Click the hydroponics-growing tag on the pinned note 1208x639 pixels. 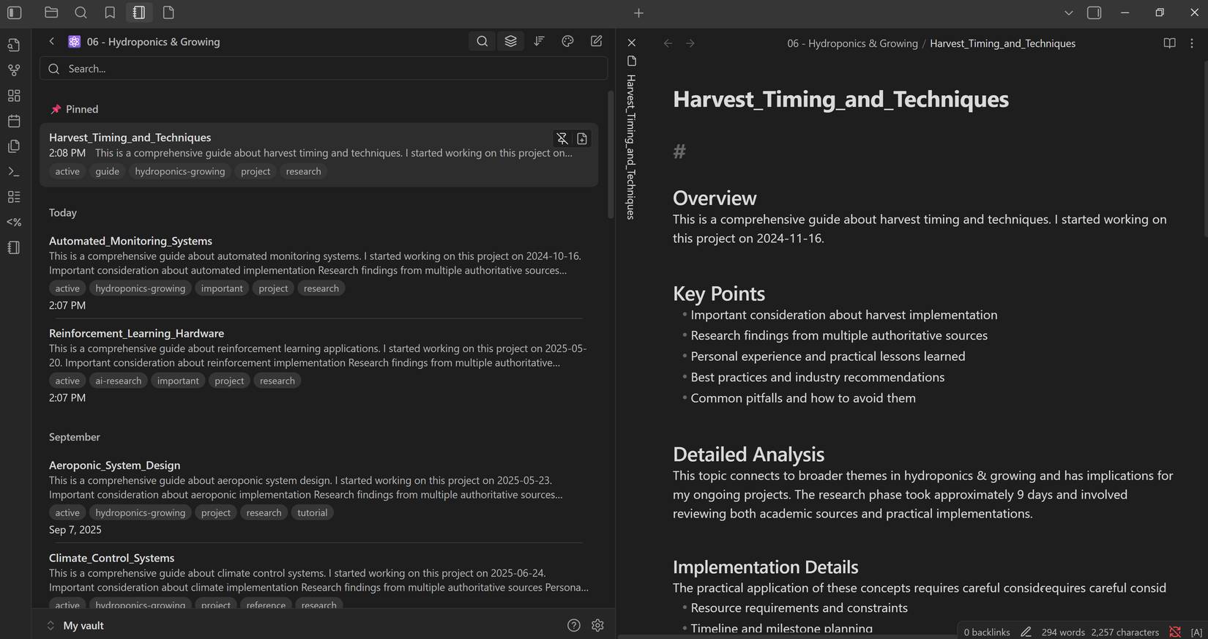[179, 171]
